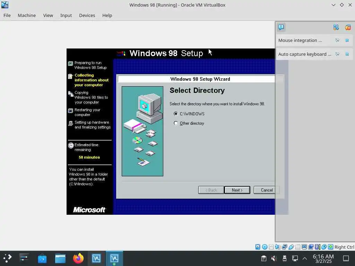Click the Cancel button in Setup Wizard
Image resolution: width=355 pixels, height=266 pixels.
coord(267,190)
